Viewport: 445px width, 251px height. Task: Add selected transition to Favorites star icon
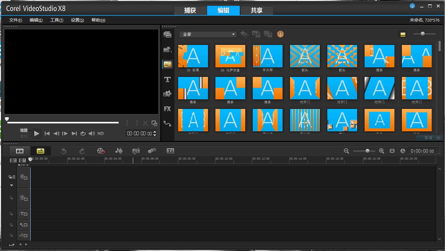point(244,34)
